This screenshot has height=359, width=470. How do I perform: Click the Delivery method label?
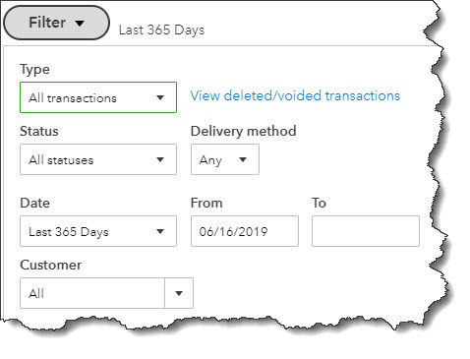(244, 131)
